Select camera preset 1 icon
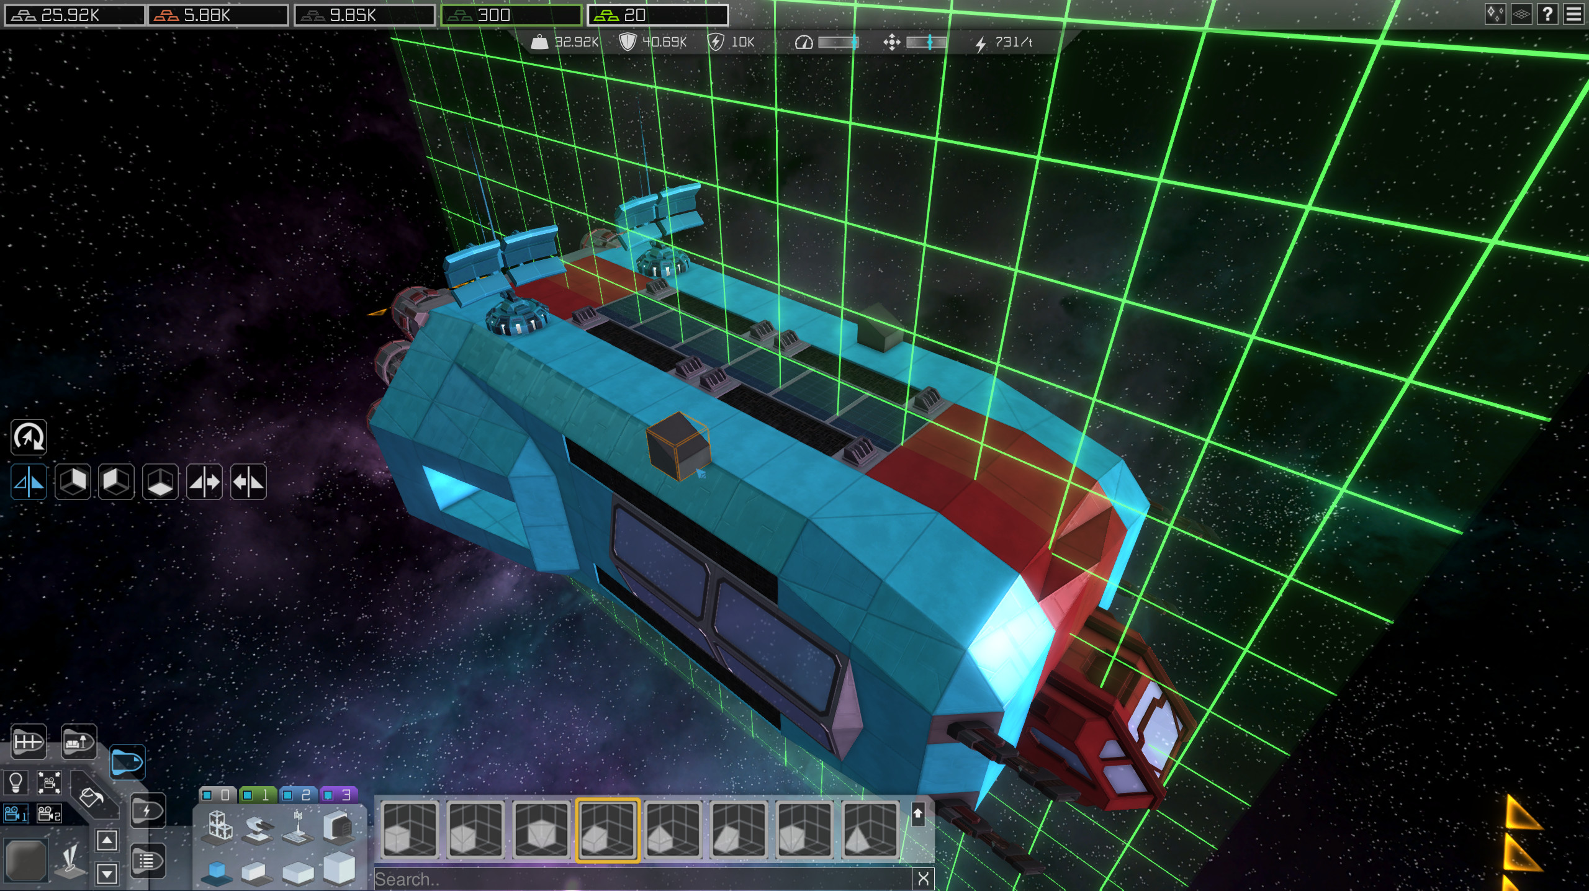This screenshot has width=1589, height=891. pos(16,815)
